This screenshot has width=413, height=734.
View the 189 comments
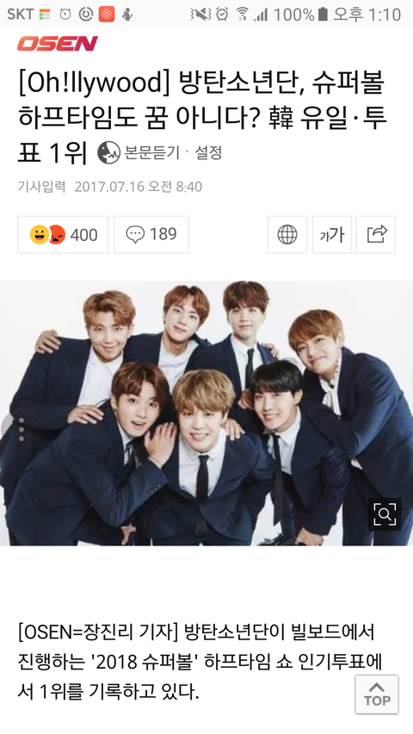coord(151,235)
